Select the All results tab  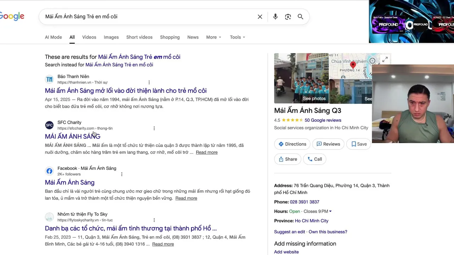(72, 37)
